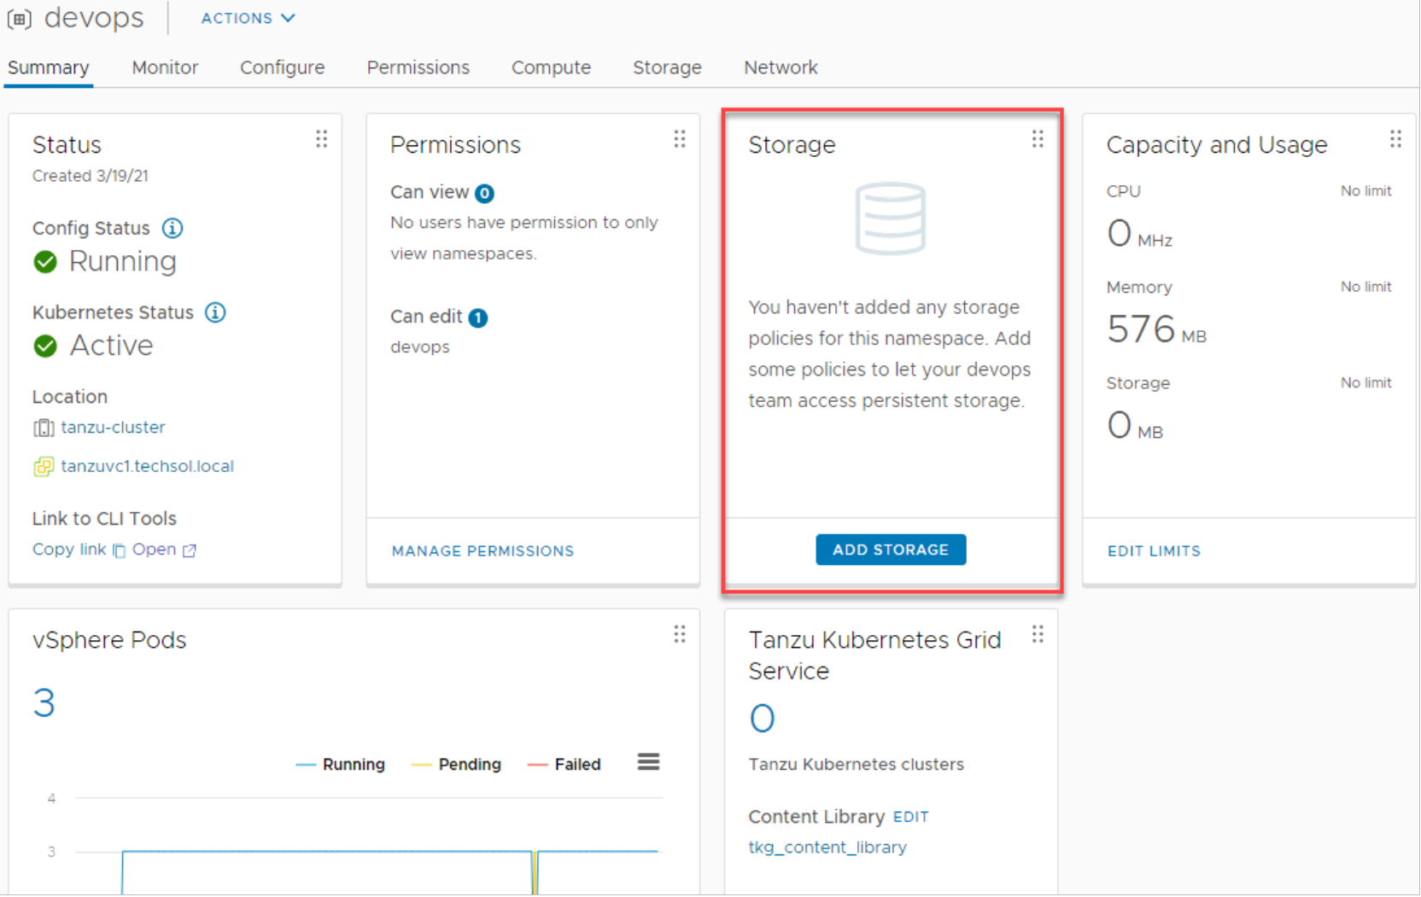
Task: Click the cluster icon beside tanzu-cluster
Action: [x=44, y=428]
